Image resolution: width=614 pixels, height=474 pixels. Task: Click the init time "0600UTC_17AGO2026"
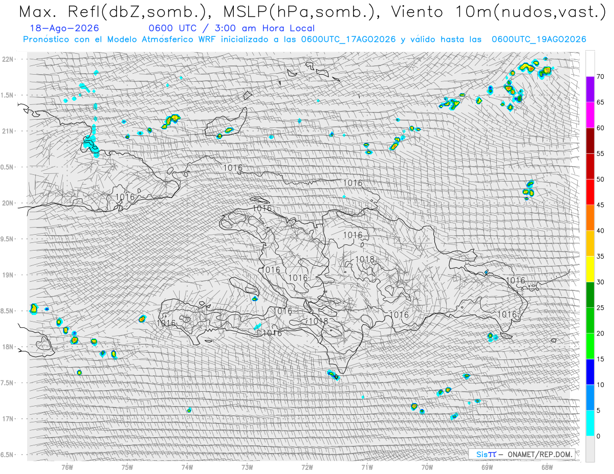(348, 39)
